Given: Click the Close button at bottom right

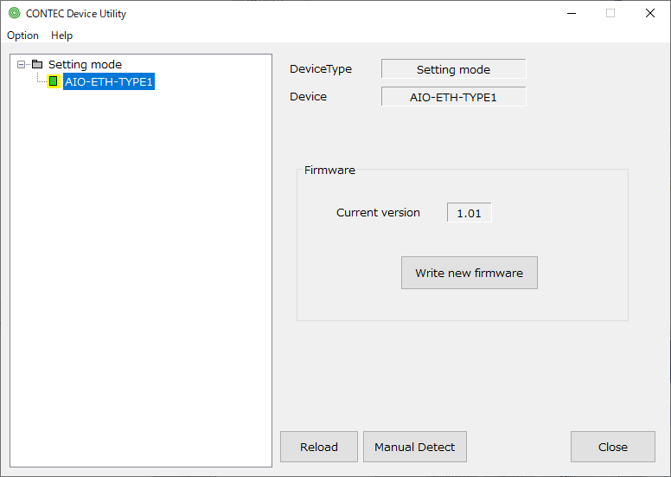Looking at the screenshot, I should 612,447.
